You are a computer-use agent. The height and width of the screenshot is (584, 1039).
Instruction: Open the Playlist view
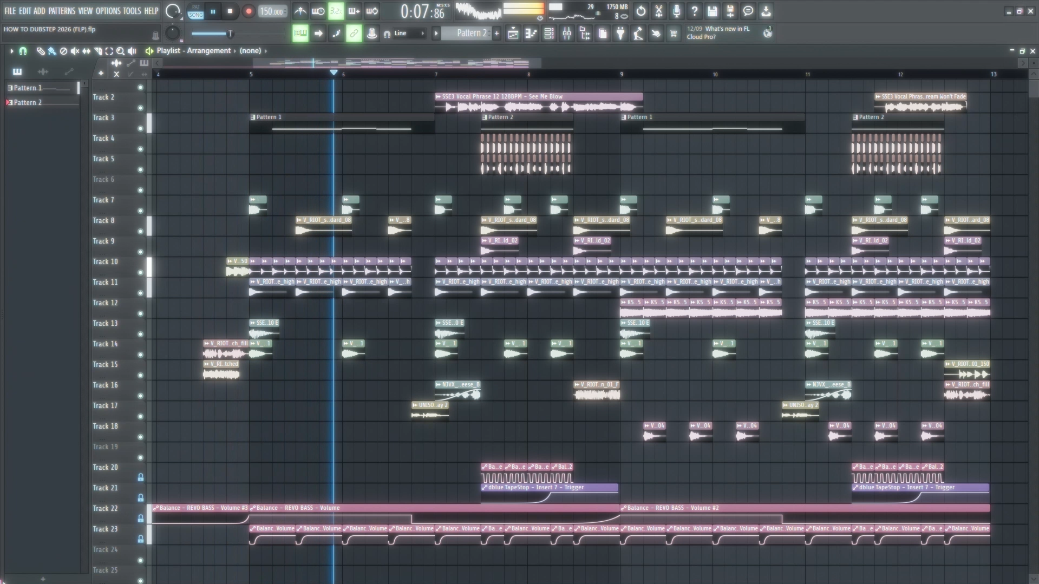click(x=513, y=34)
